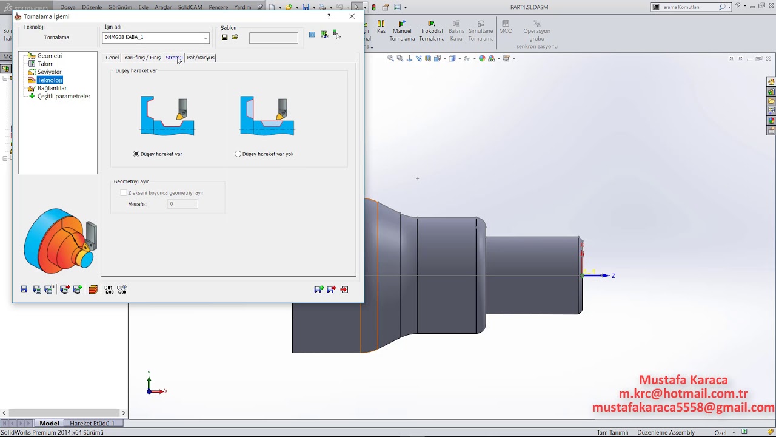776x437 pixels.
Task: Expand the dropdown arrow next to the Save icon
Action: [x=313, y=8]
